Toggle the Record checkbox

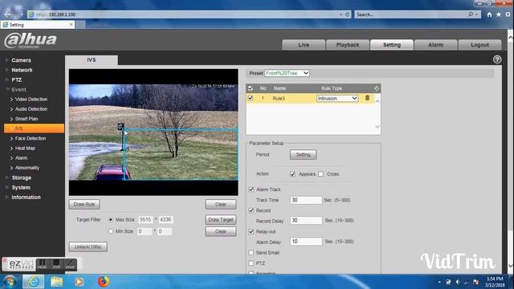[251, 210]
